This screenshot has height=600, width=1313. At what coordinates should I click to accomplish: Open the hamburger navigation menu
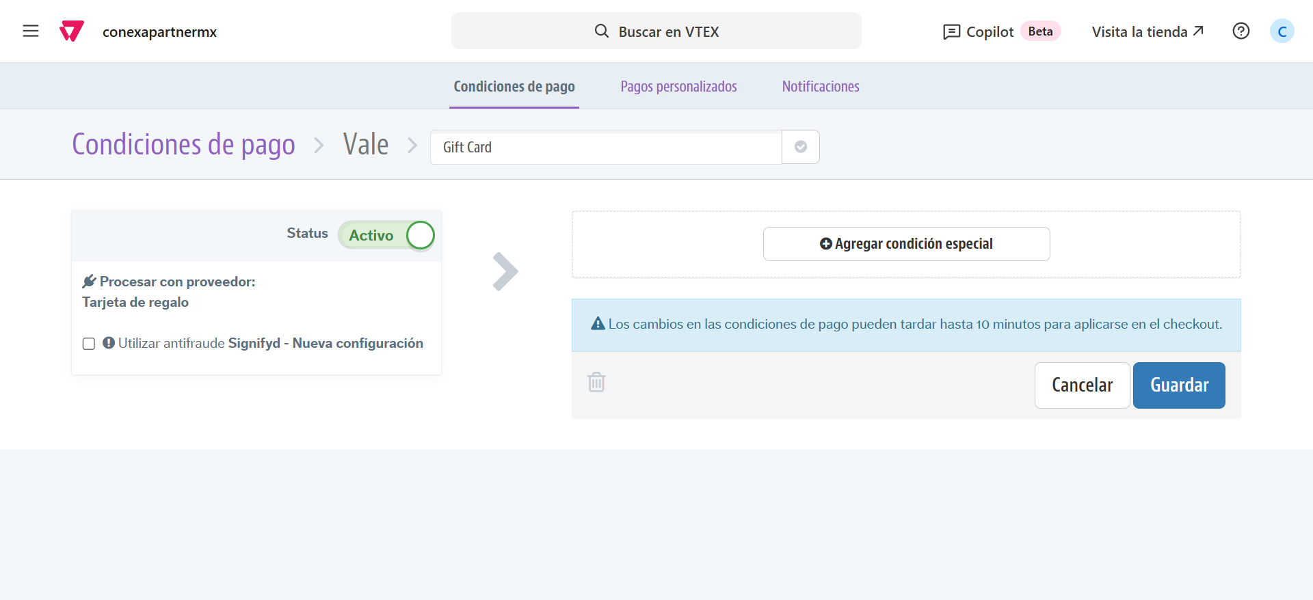31,31
